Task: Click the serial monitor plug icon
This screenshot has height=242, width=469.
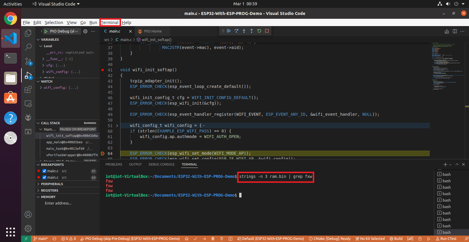Action: point(222,239)
